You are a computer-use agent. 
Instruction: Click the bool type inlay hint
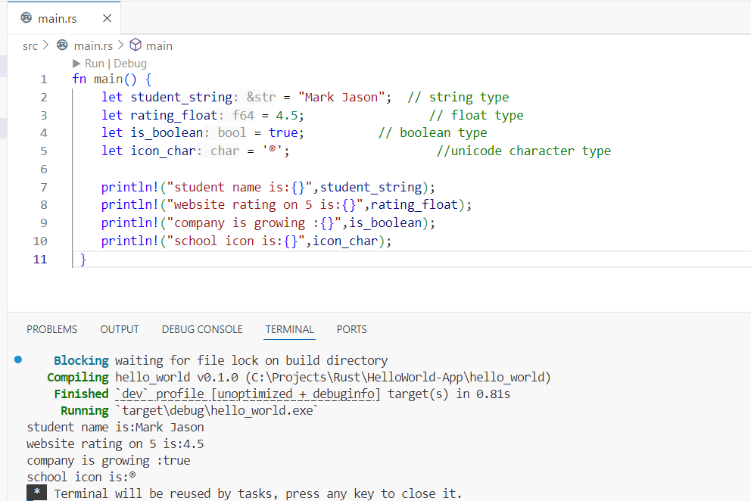[232, 132]
